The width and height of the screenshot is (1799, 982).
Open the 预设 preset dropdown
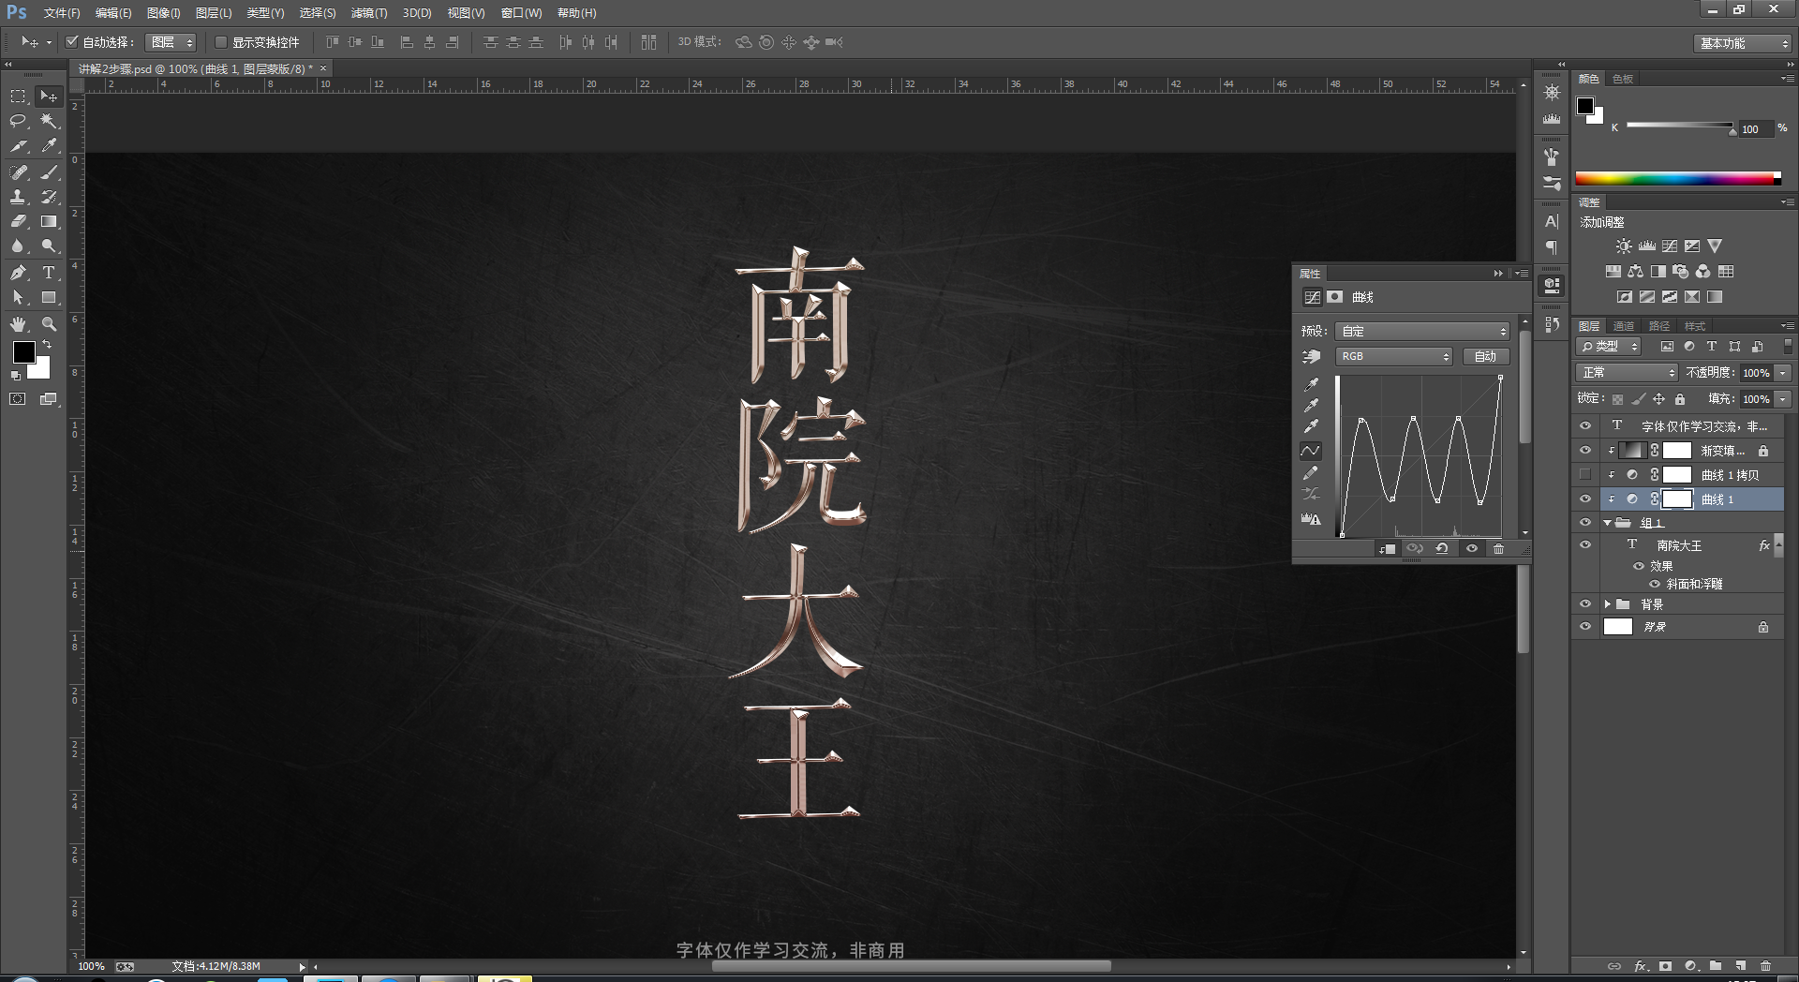pyautogui.click(x=1422, y=331)
